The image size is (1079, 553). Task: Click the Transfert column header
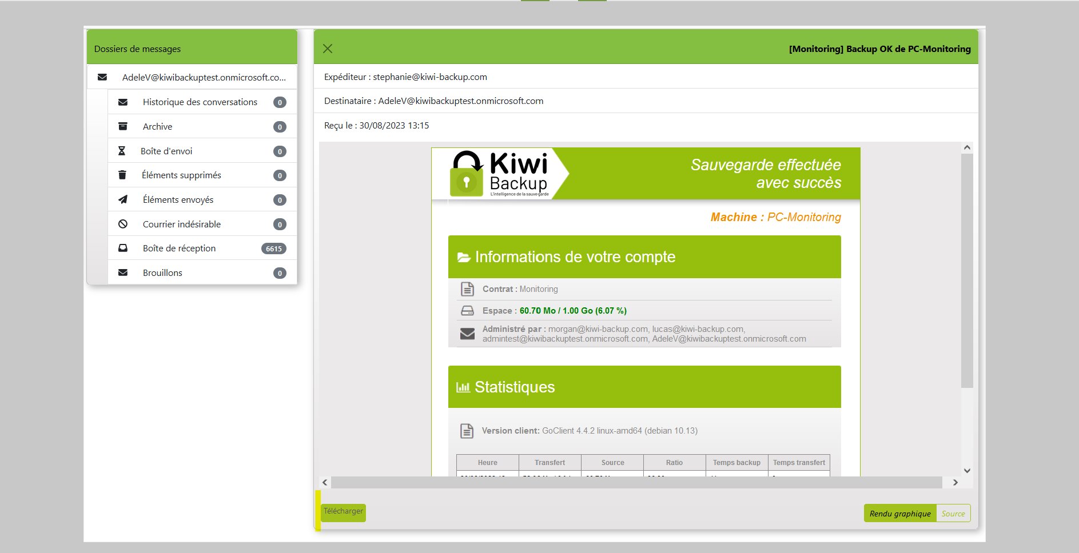pos(550,463)
